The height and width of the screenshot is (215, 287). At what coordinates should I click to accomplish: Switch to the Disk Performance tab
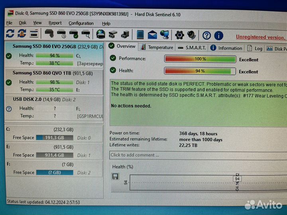pos(276,49)
